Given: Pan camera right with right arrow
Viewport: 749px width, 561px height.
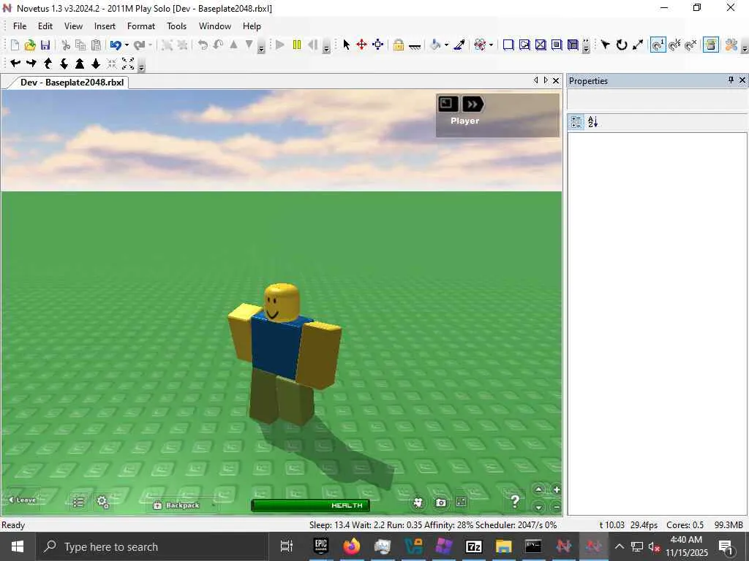Looking at the screenshot, I should tap(31, 63).
